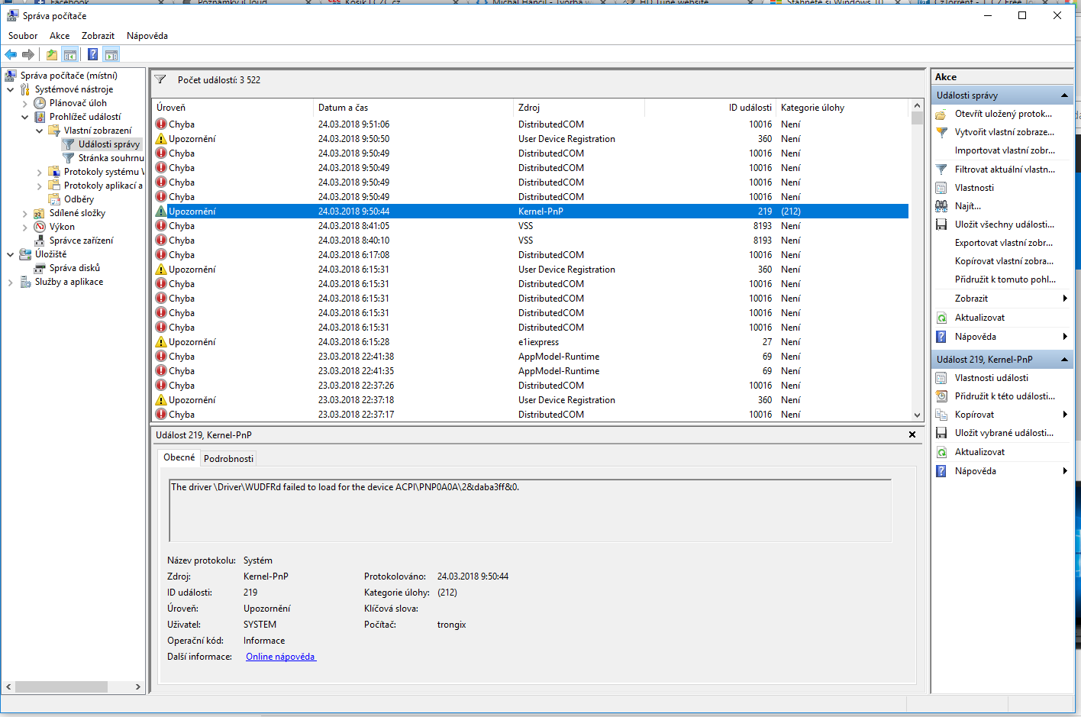This screenshot has height=717, width=1081.
Task: Expand the Služby a aplikace node
Action: (11, 283)
